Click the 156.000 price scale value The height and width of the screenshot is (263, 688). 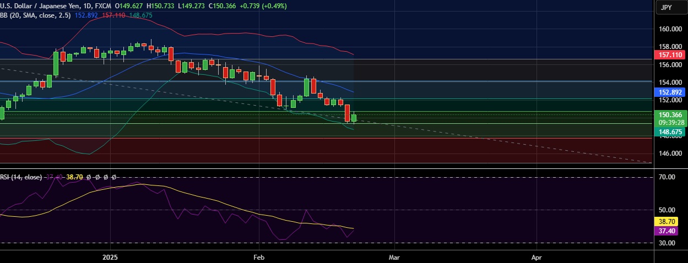click(x=671, y=65)
